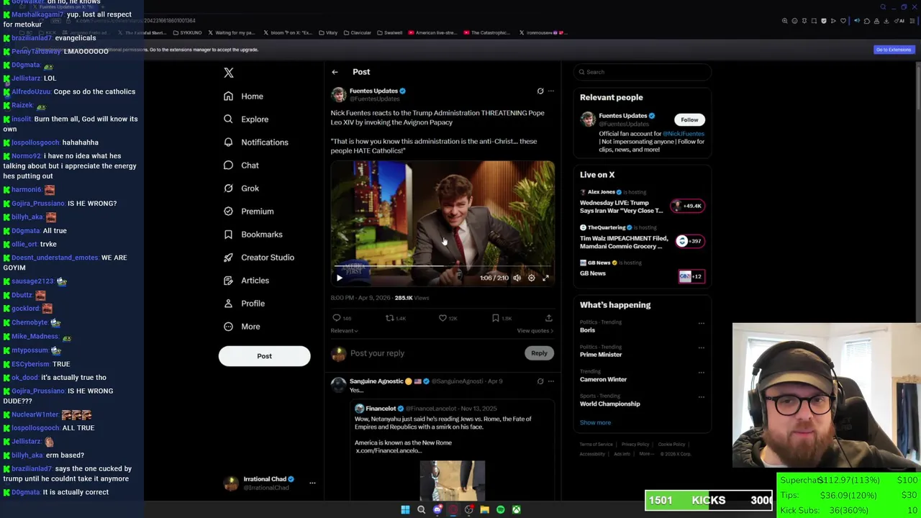The height and width of the screenshot is (518, 921).
Task: Open Spotify from the taskbar
Action: tap(500, 510)
